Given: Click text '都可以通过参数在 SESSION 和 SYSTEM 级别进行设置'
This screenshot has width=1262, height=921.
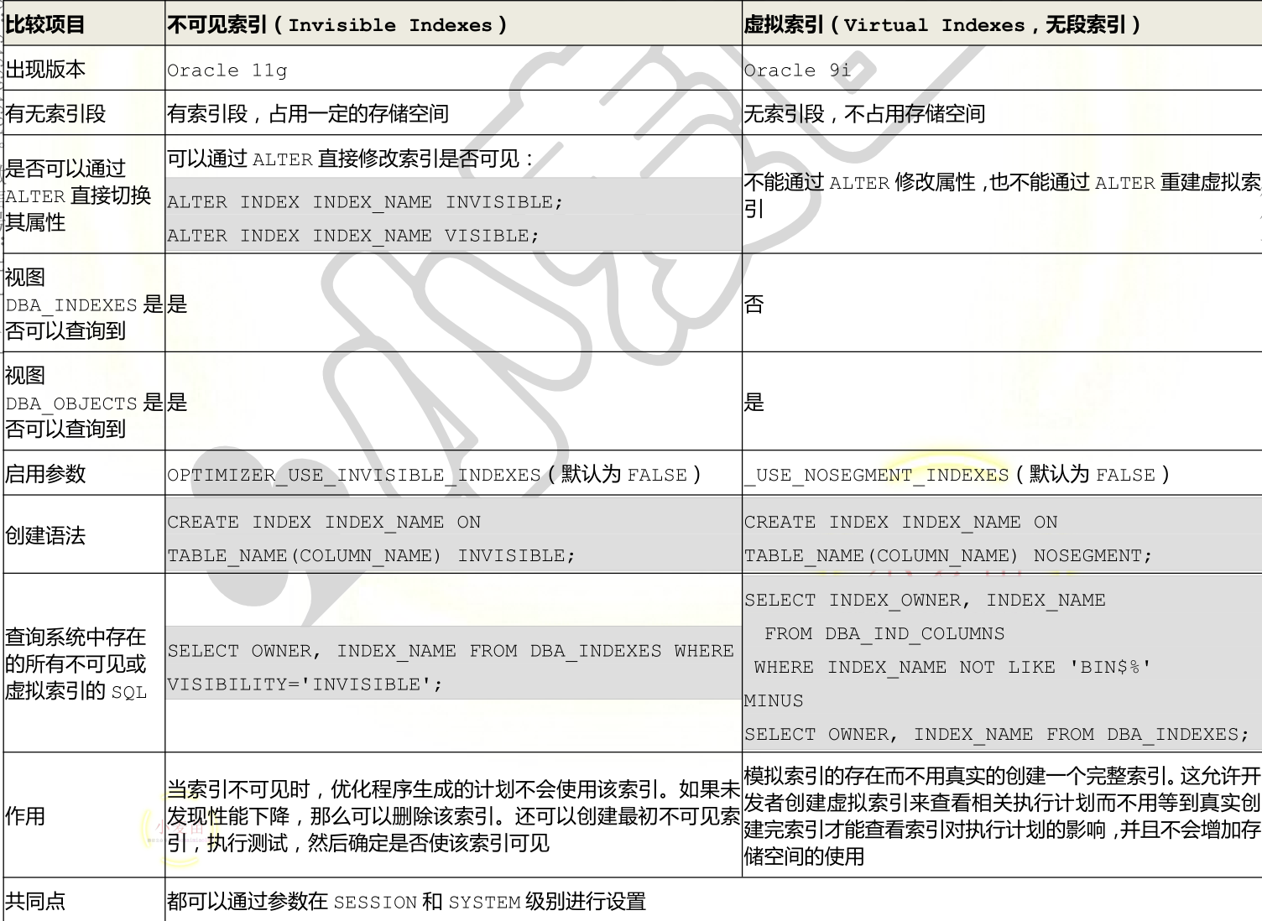Looking at the screenshot, I should [406, 902].
